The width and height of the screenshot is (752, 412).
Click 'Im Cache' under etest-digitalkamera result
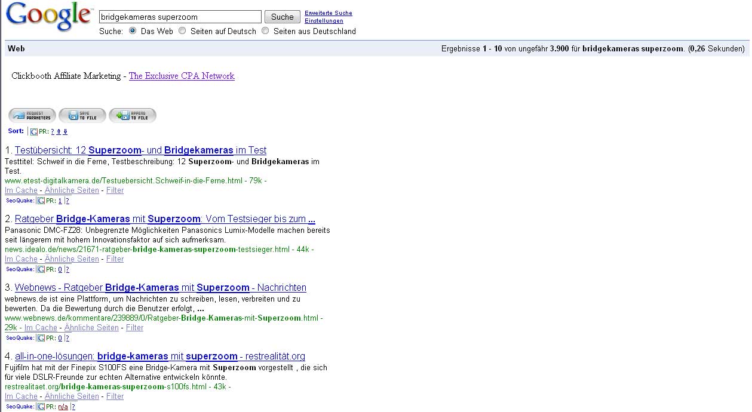21,190
